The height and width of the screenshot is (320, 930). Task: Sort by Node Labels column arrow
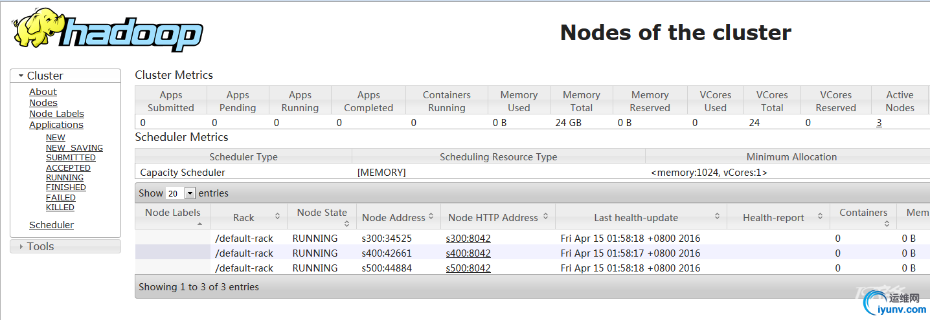[199, 224]
